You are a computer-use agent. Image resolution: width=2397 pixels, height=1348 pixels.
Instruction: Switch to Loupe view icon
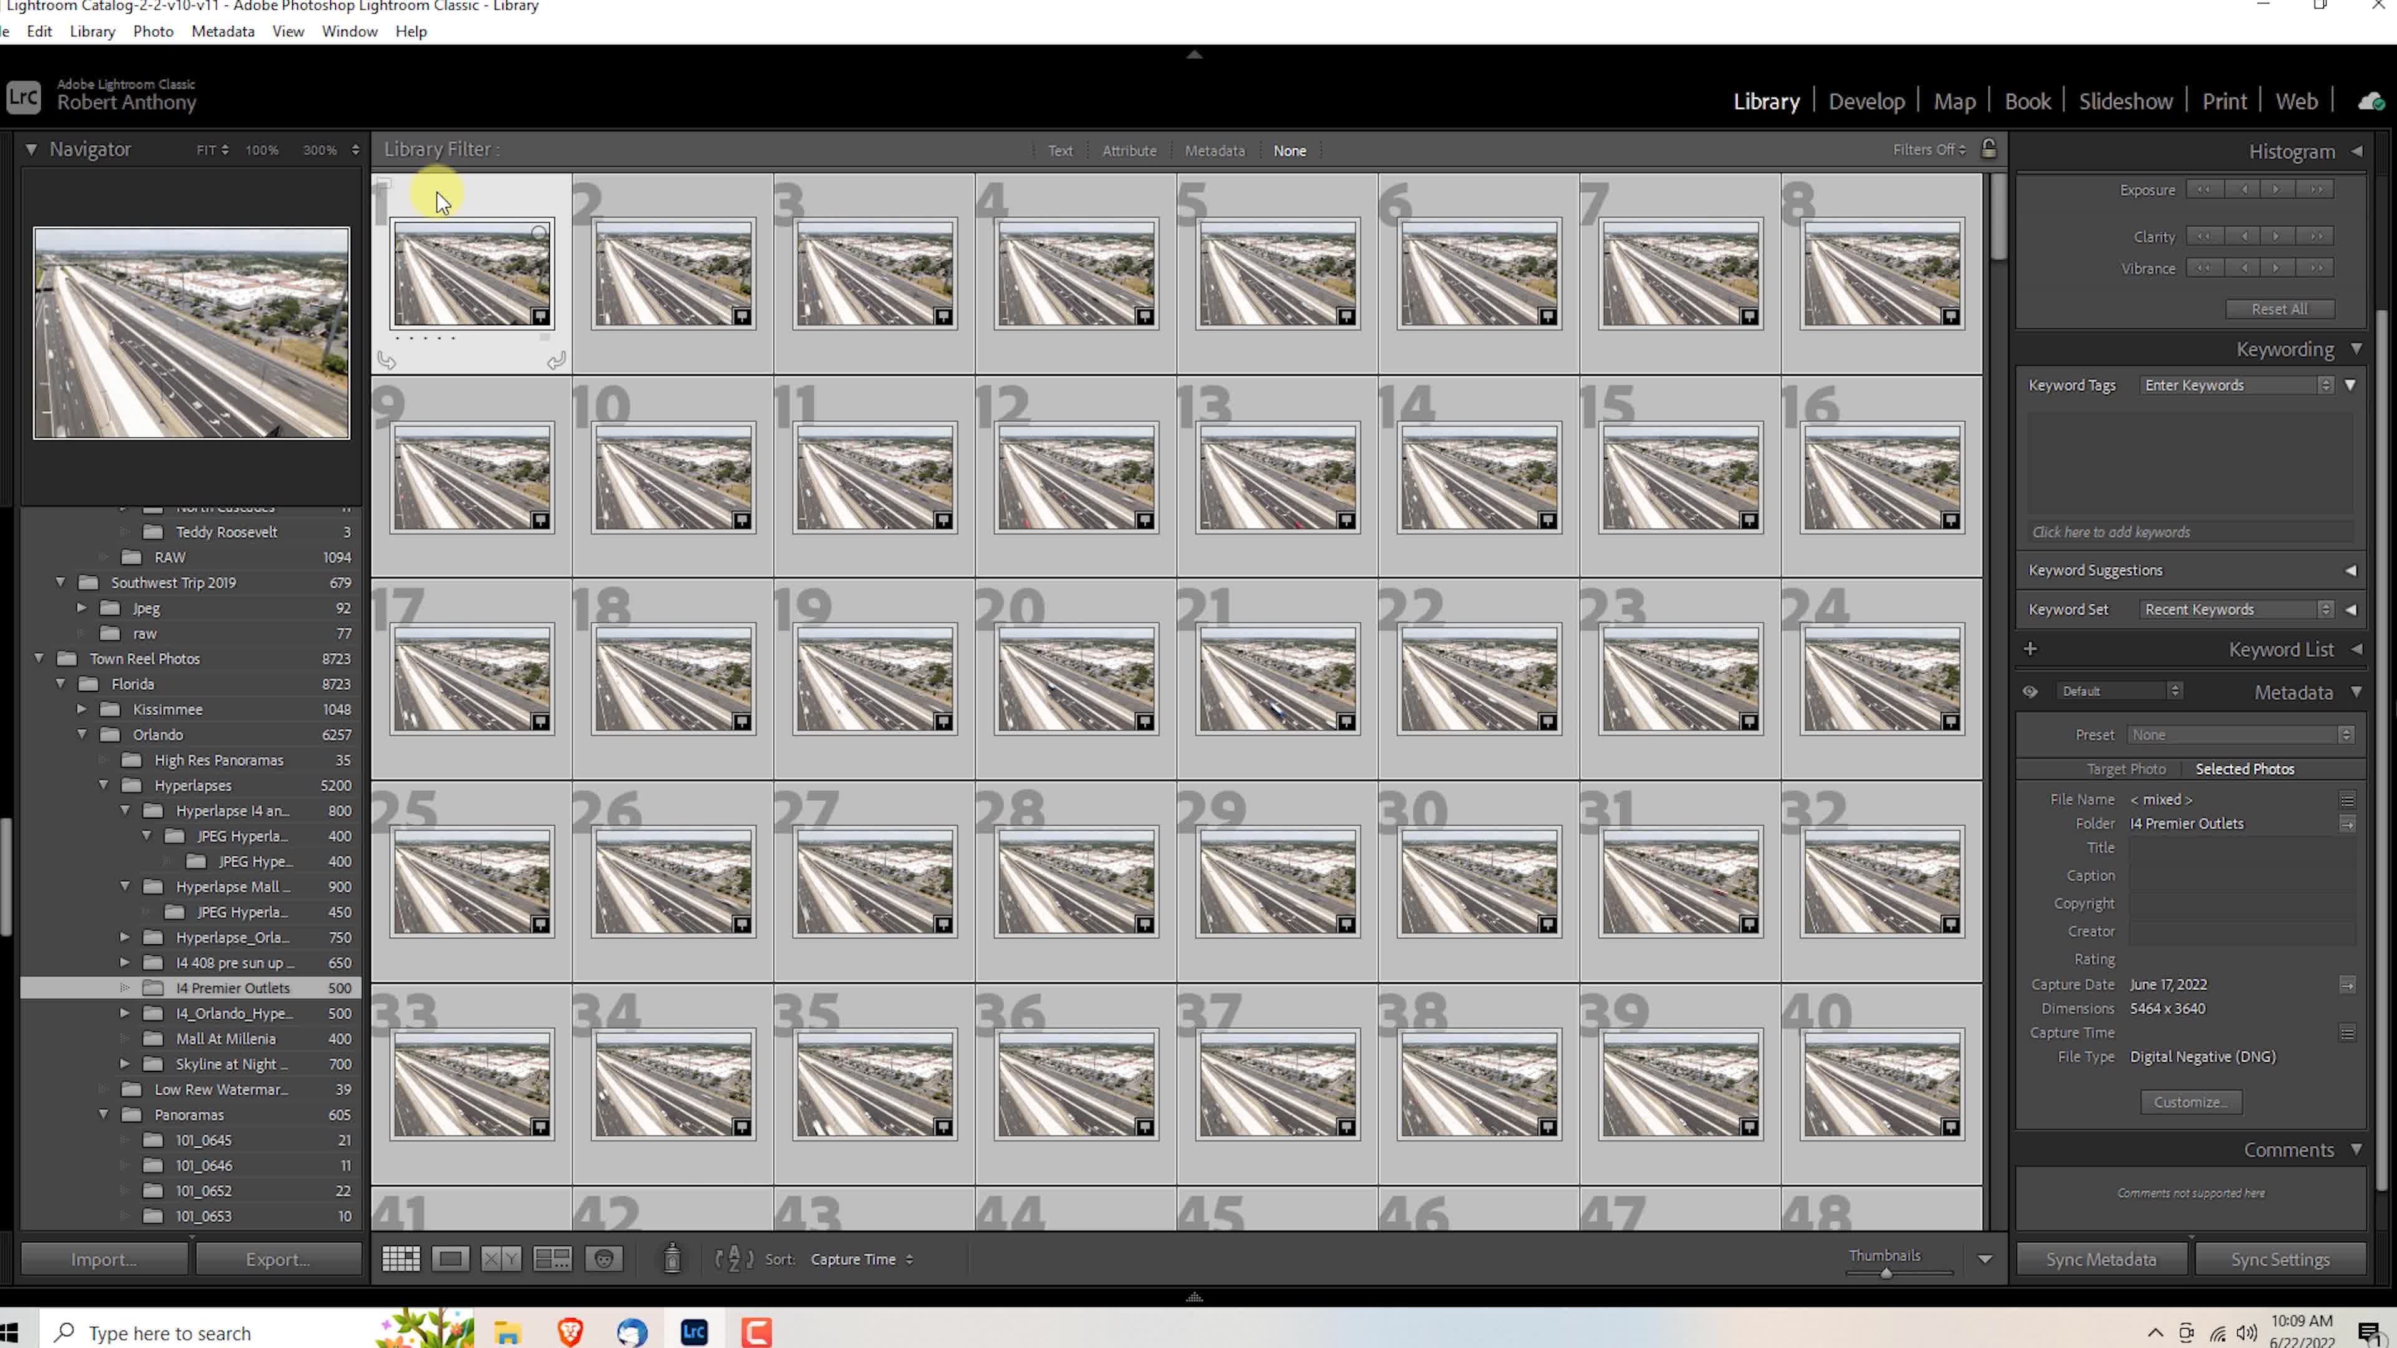coord(450,1259)
